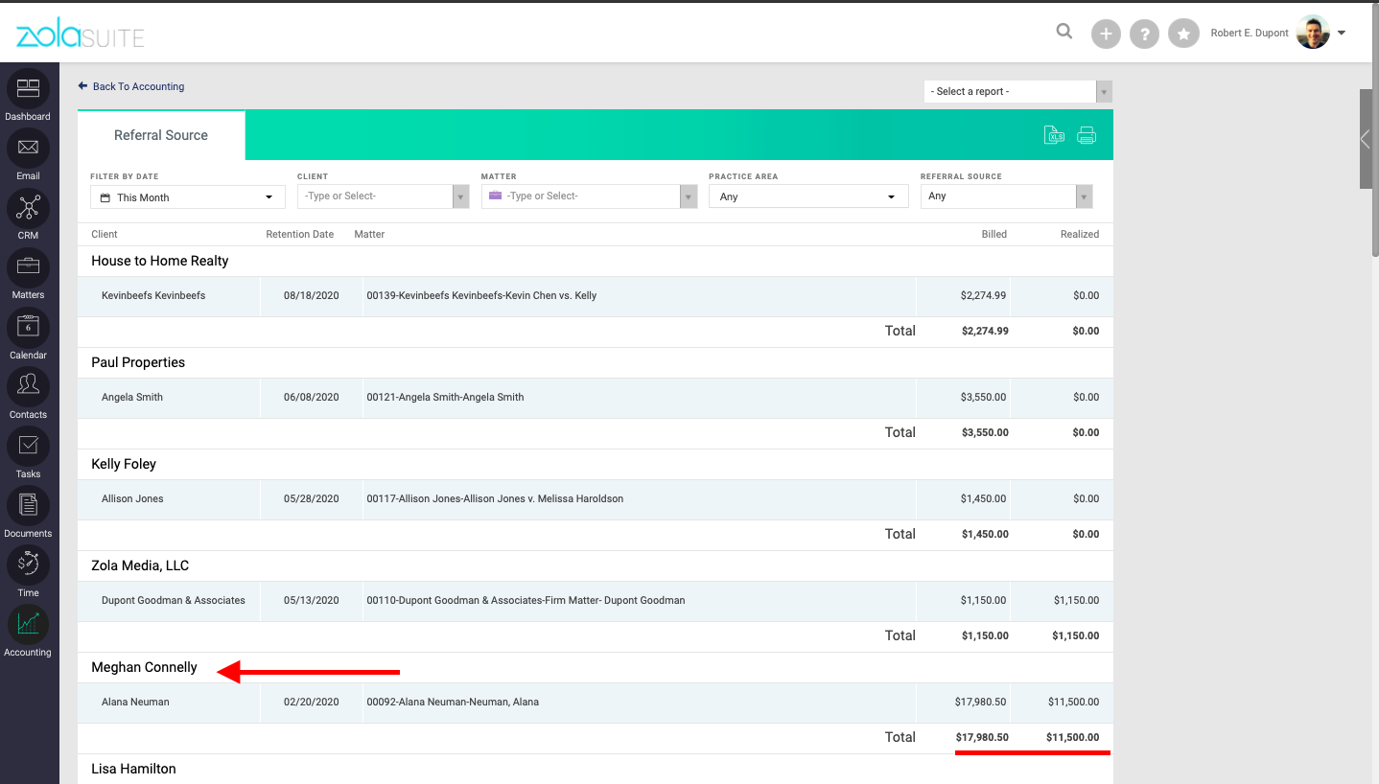Click retention date 08/18/2020
The height and width of the screenshot is (784, 1379).
coord(312,295)
